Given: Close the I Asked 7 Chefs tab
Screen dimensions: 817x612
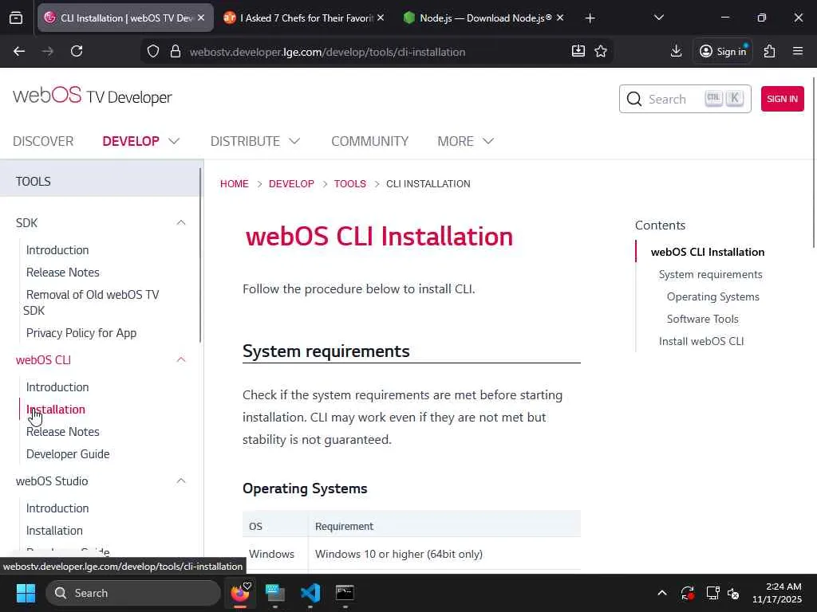Looking at the screenshot, I should point(381,18).
